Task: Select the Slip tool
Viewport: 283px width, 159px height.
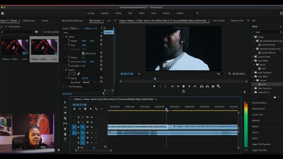Action: click(65, 124)
